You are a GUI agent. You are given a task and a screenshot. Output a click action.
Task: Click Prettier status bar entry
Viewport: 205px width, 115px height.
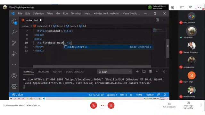point(150,95)
